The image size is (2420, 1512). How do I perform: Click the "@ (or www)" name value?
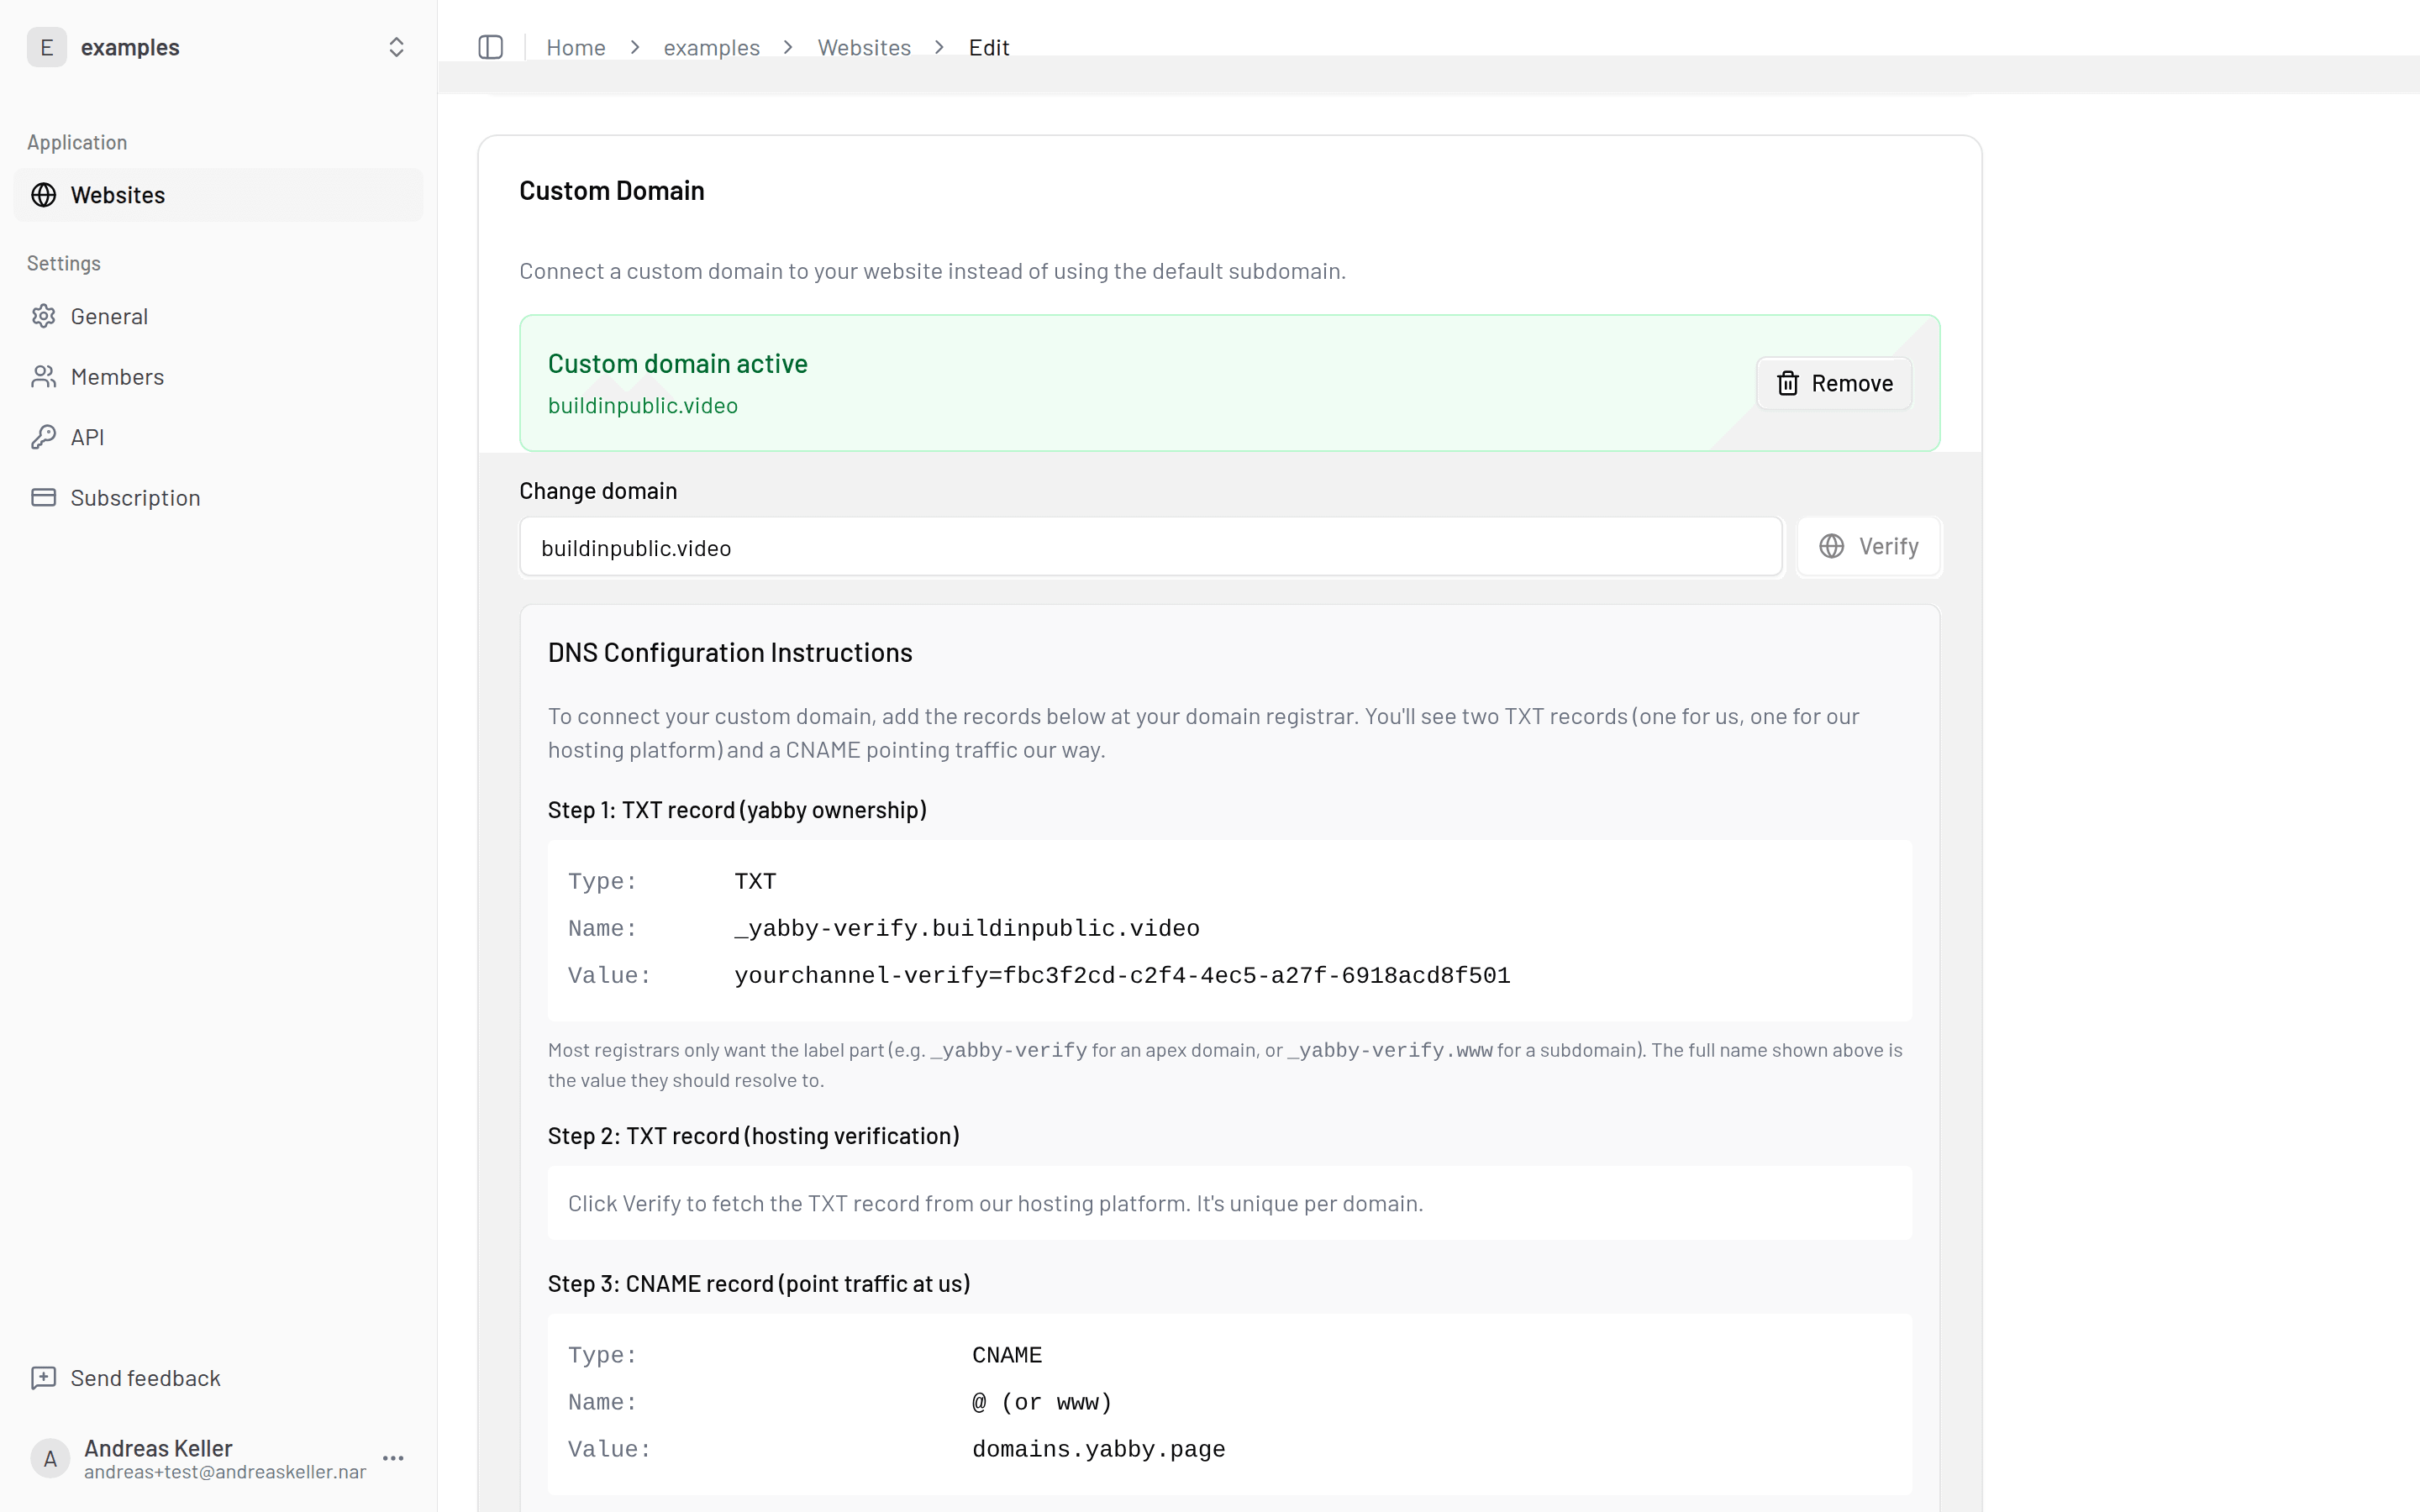click(x=1042, y=1402)
